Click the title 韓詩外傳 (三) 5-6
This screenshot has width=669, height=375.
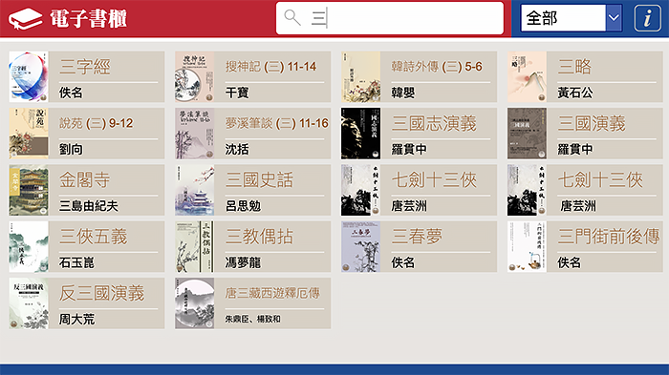tap(437, 67)
